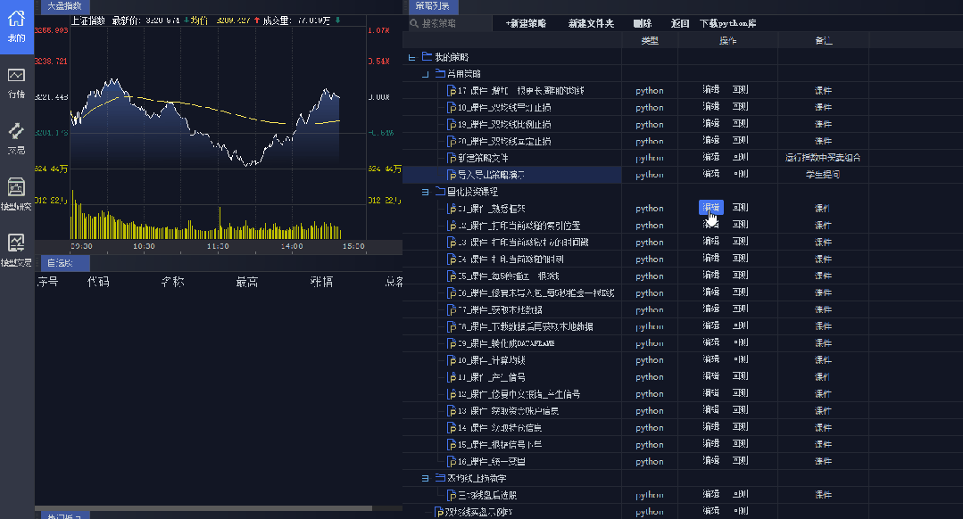
Task: Click file icon of 14_课件 row
Action: click(452, 427)
